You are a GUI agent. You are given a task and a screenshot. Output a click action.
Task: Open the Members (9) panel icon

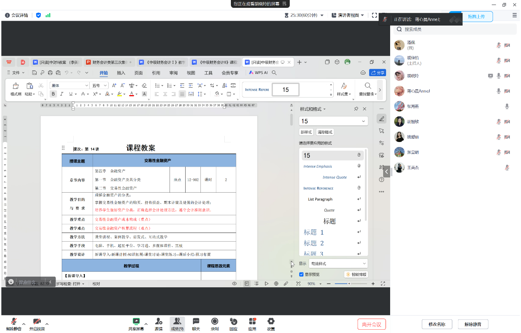177,321
